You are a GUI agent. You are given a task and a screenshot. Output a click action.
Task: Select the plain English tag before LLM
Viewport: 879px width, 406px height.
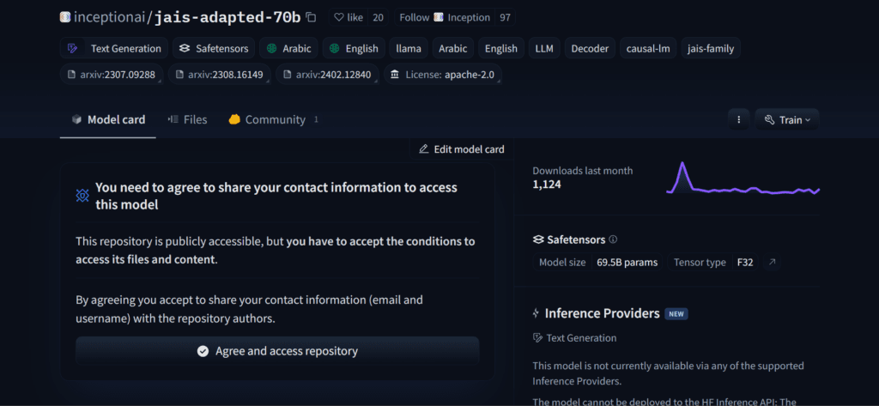coord(501,48)
